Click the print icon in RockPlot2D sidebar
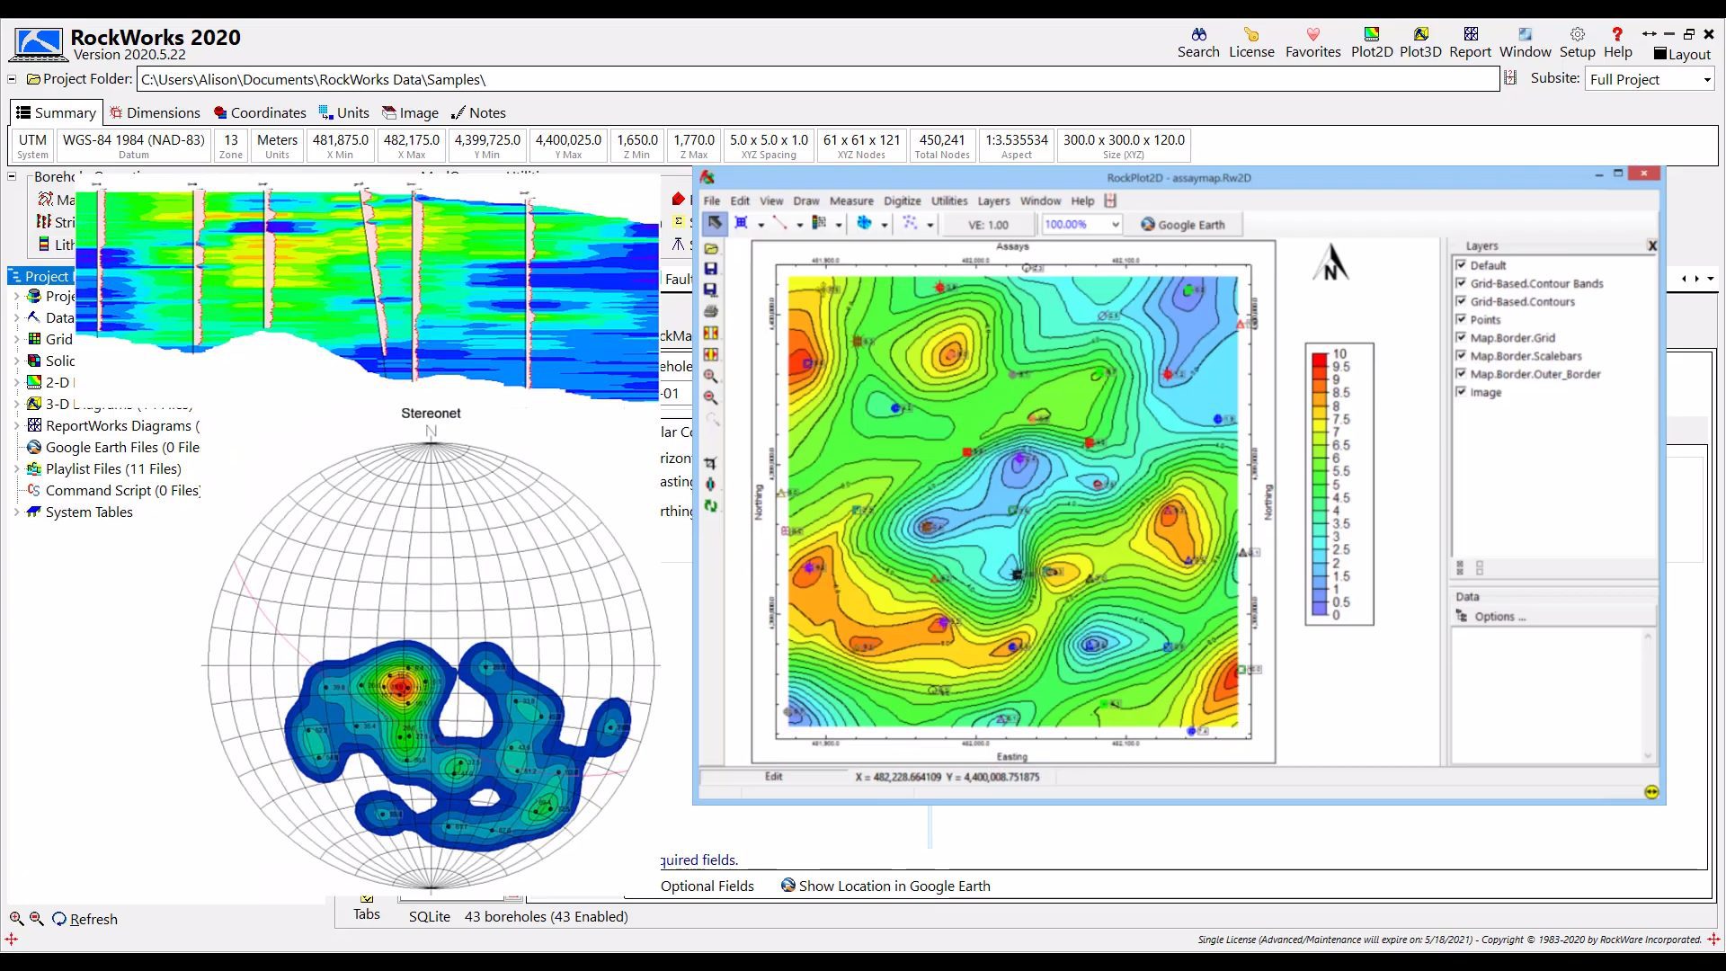 [710, 311]
